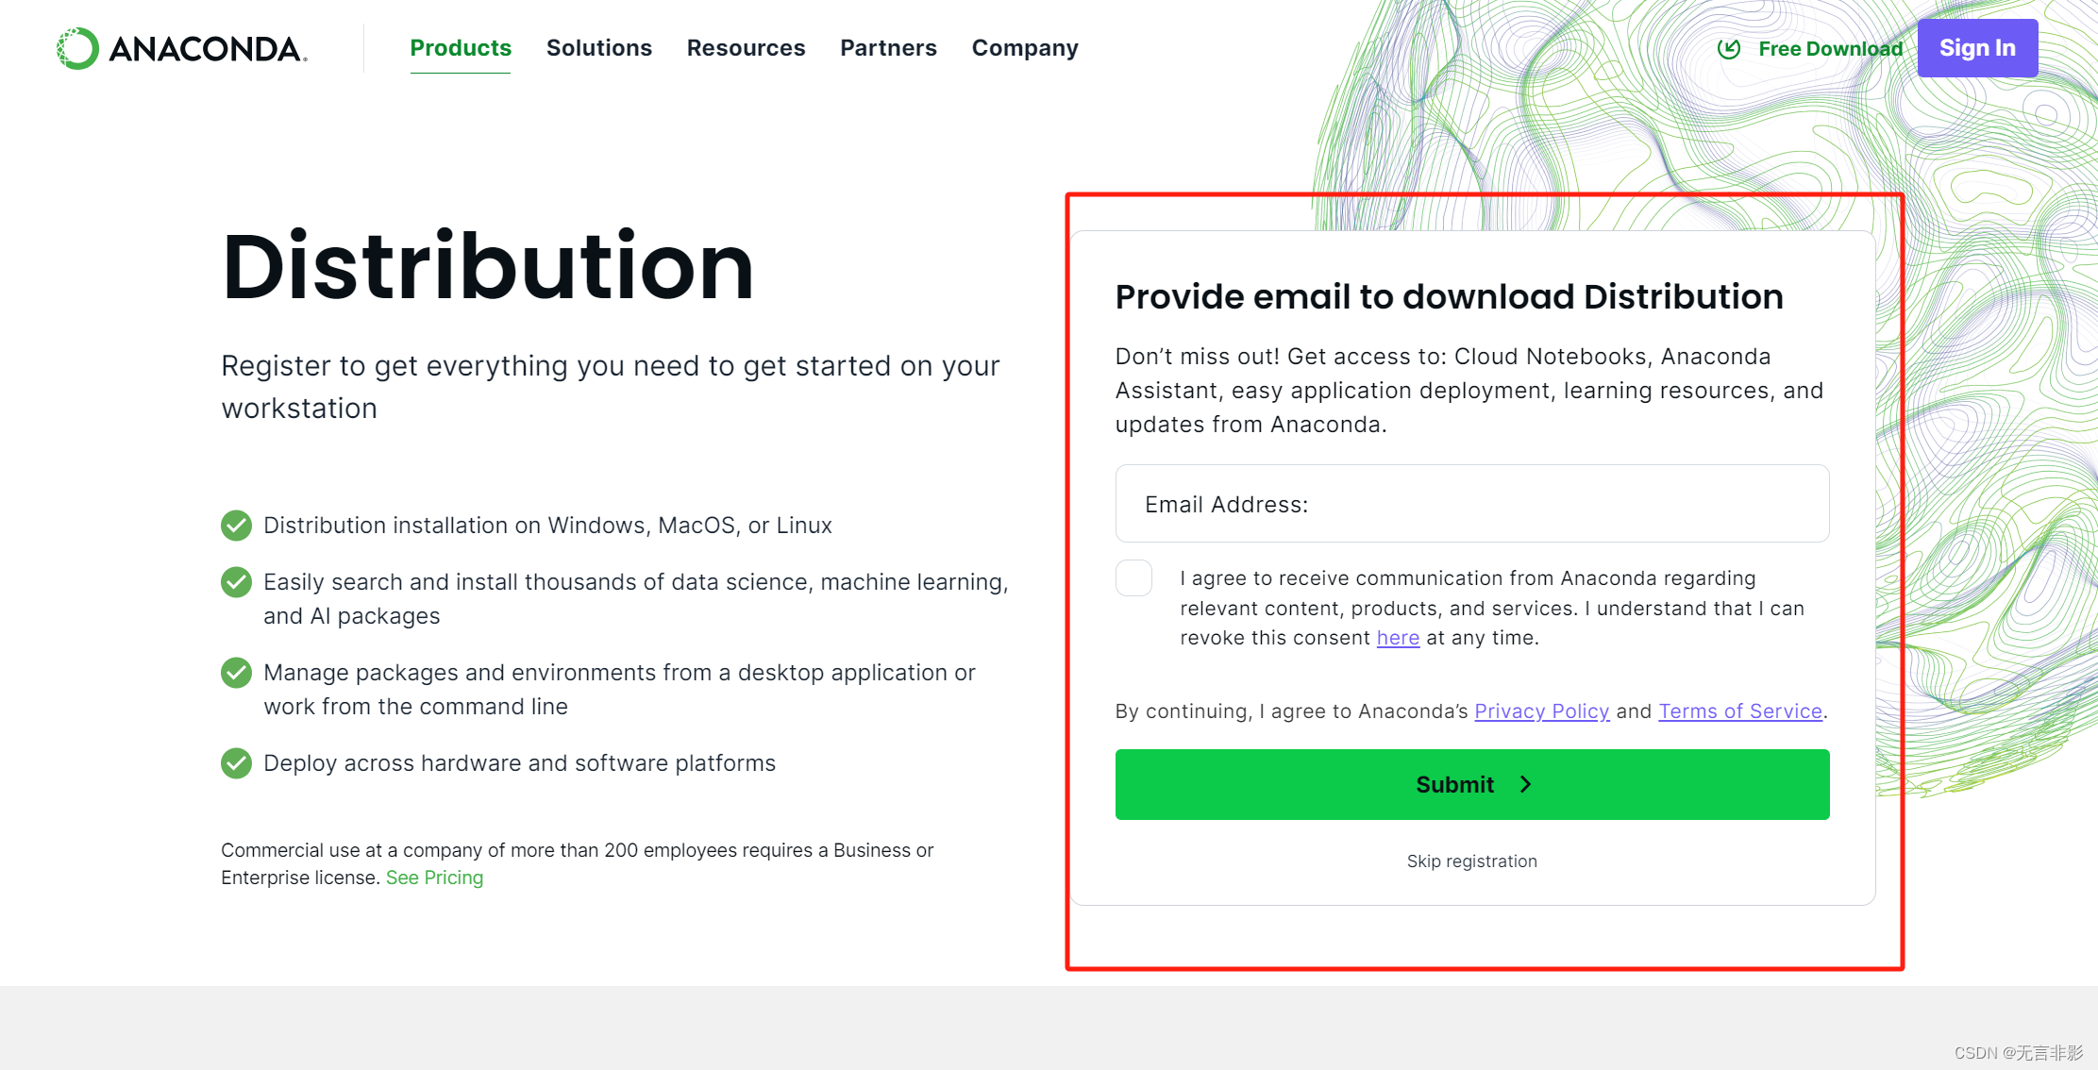The width and height of the screenshot is (2098, 1070).
Task: Open the Privacy Policy link
Action: (1541, 711)
